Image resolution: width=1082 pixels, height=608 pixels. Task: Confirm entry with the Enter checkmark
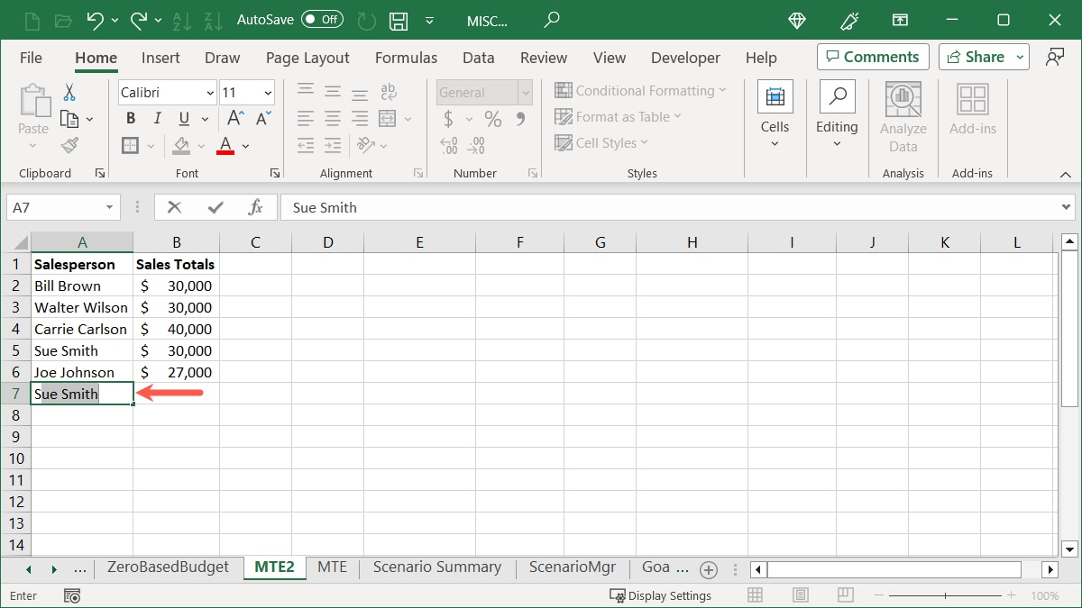(215, 206)
